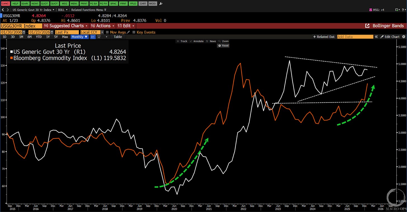Click the wrench settings icon

(x=161, y=4)
